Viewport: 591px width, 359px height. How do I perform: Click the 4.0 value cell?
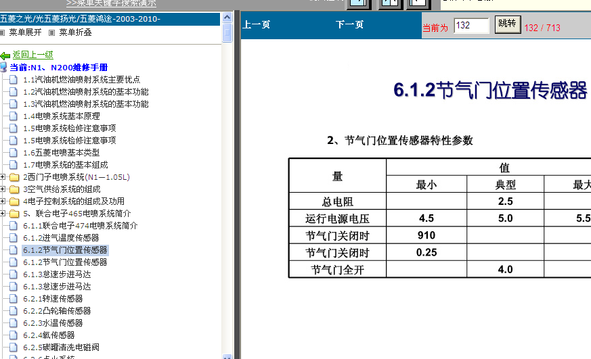[506, 270]
